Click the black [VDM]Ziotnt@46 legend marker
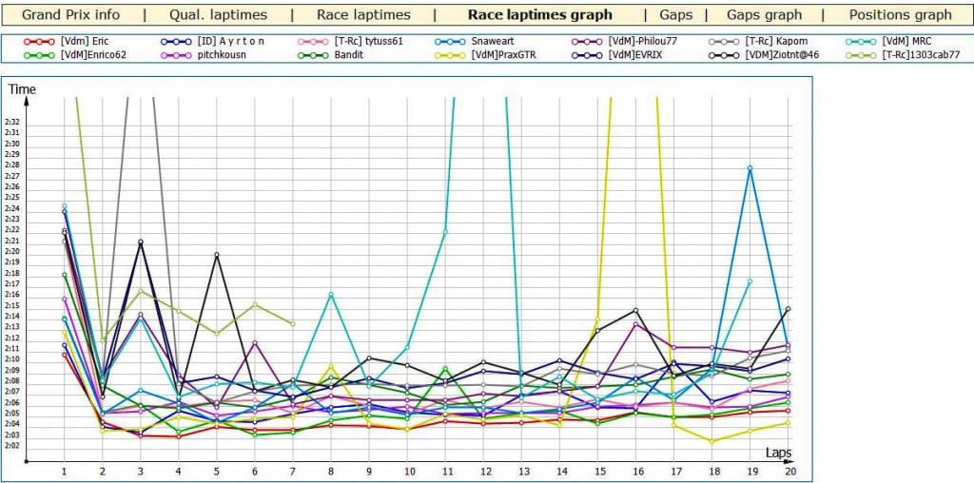This screenshot has height=483, width=974. 724,55
